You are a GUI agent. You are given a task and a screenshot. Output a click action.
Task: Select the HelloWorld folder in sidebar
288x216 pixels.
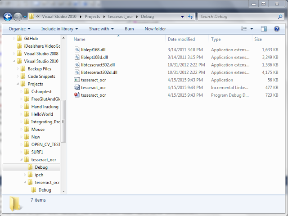click(x=42, y=114)
